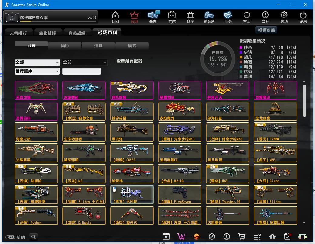Click the magnifier search icon at bottom
The width and height of the screenshot is (315, 244).
[34, 237]
